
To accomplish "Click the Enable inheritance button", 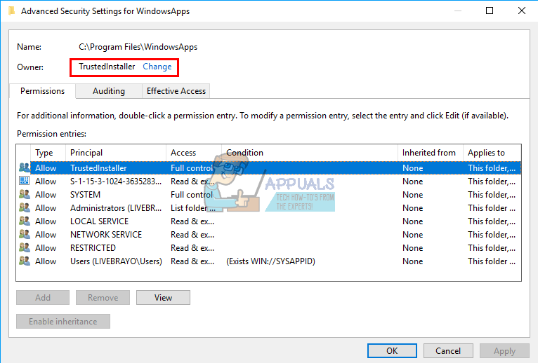I will point(63,322).
